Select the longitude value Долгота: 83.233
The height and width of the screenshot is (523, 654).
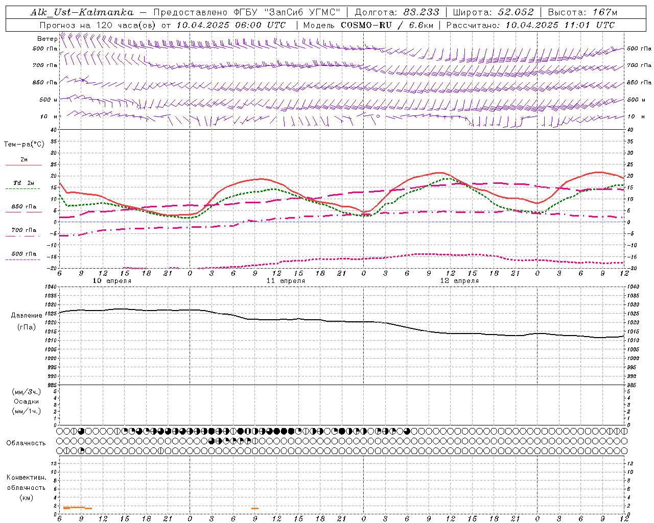click(396, 12)
